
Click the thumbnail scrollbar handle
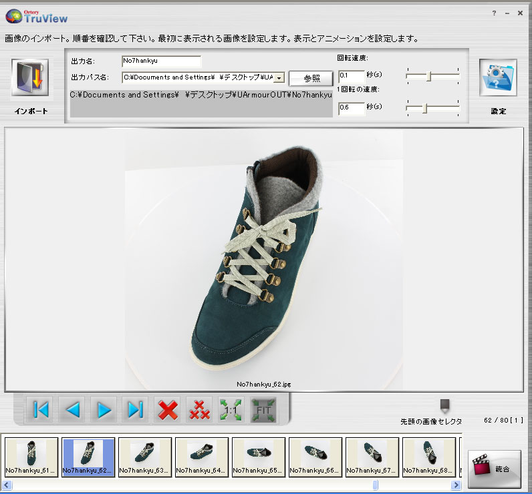[375, 485]
